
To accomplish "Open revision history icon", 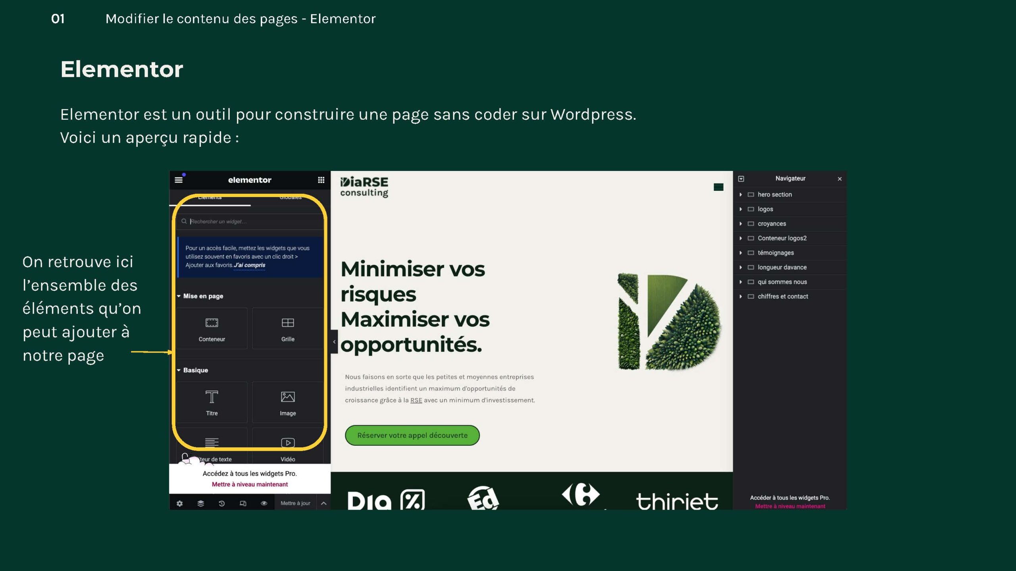I will coord(221,503).
